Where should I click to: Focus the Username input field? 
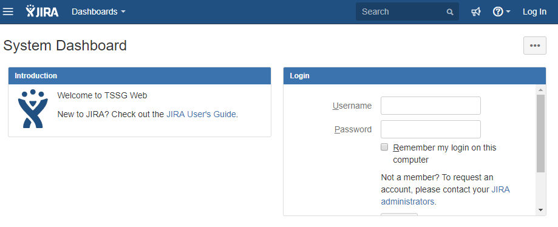tap(430, 106)
